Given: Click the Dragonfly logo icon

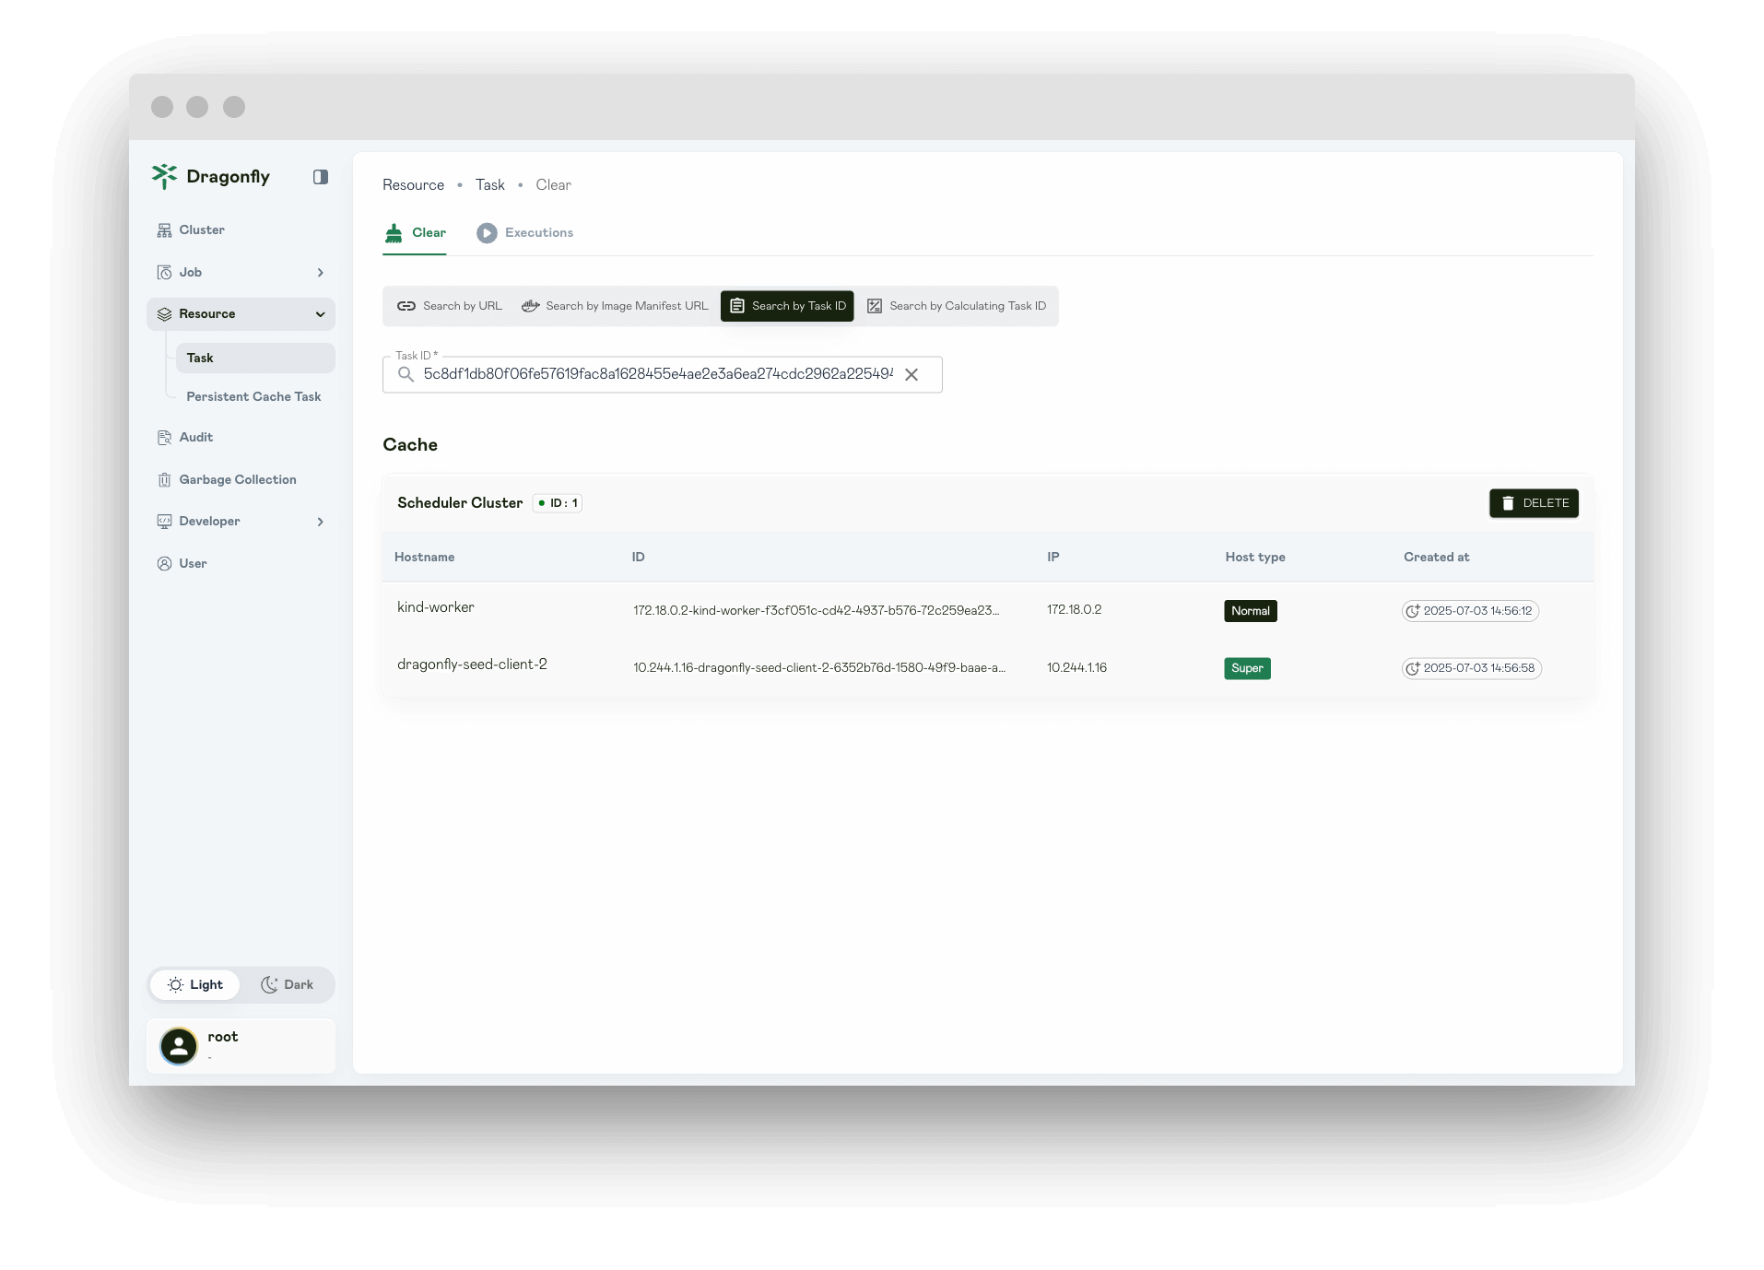Looking at the screenshot, I should 165,176.
